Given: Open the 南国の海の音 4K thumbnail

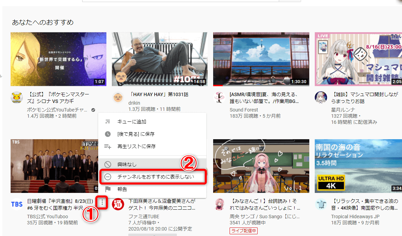Looking at the screenshot, I should point(358,166).
